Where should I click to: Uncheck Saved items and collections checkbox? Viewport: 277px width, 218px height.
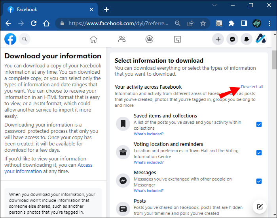[259, 124]
